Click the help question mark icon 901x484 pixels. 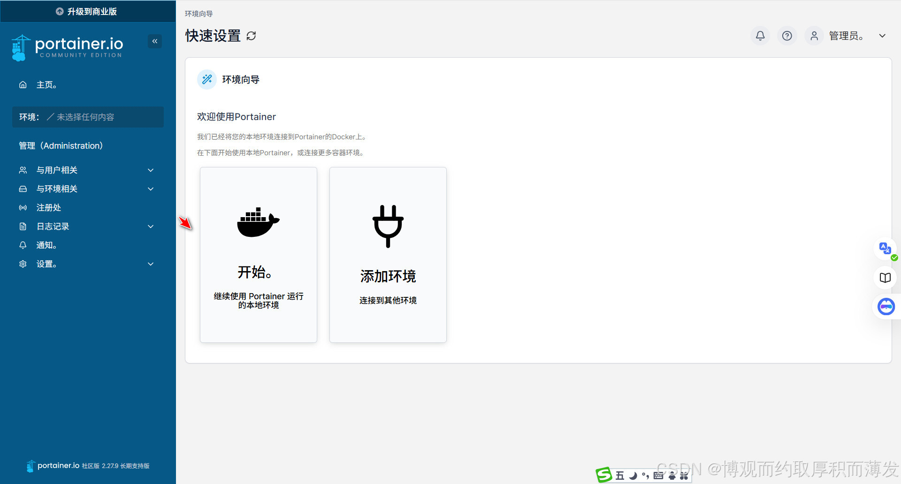[787, 36]
